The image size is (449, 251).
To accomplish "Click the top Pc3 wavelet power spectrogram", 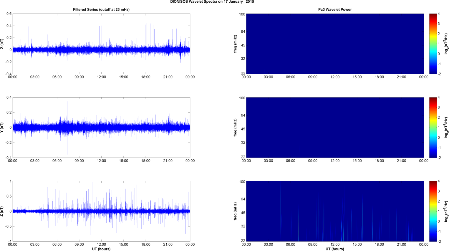I will 335,44.
